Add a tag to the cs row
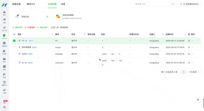 coord(103,65)
